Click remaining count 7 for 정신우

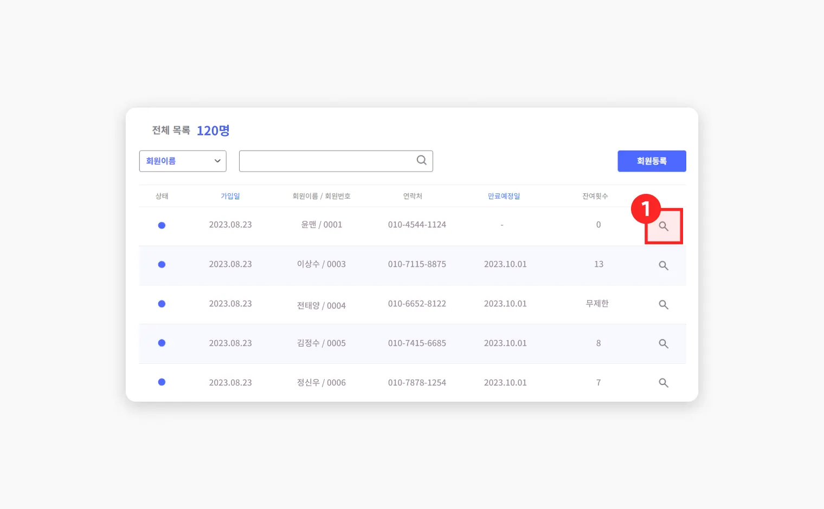click(x=598, y=383)
